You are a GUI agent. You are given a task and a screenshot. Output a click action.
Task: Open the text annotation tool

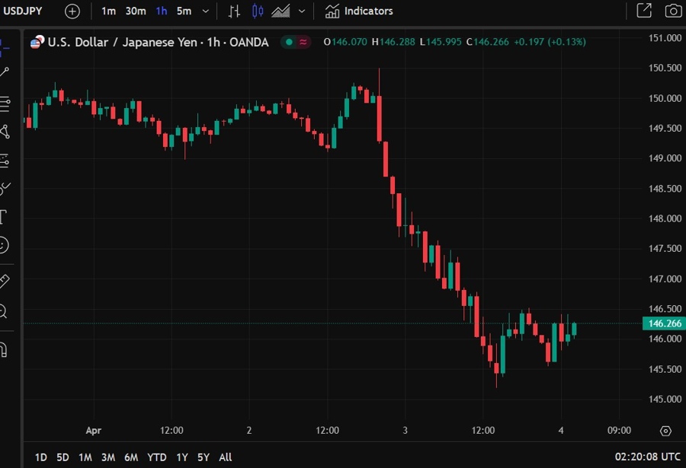4,217
